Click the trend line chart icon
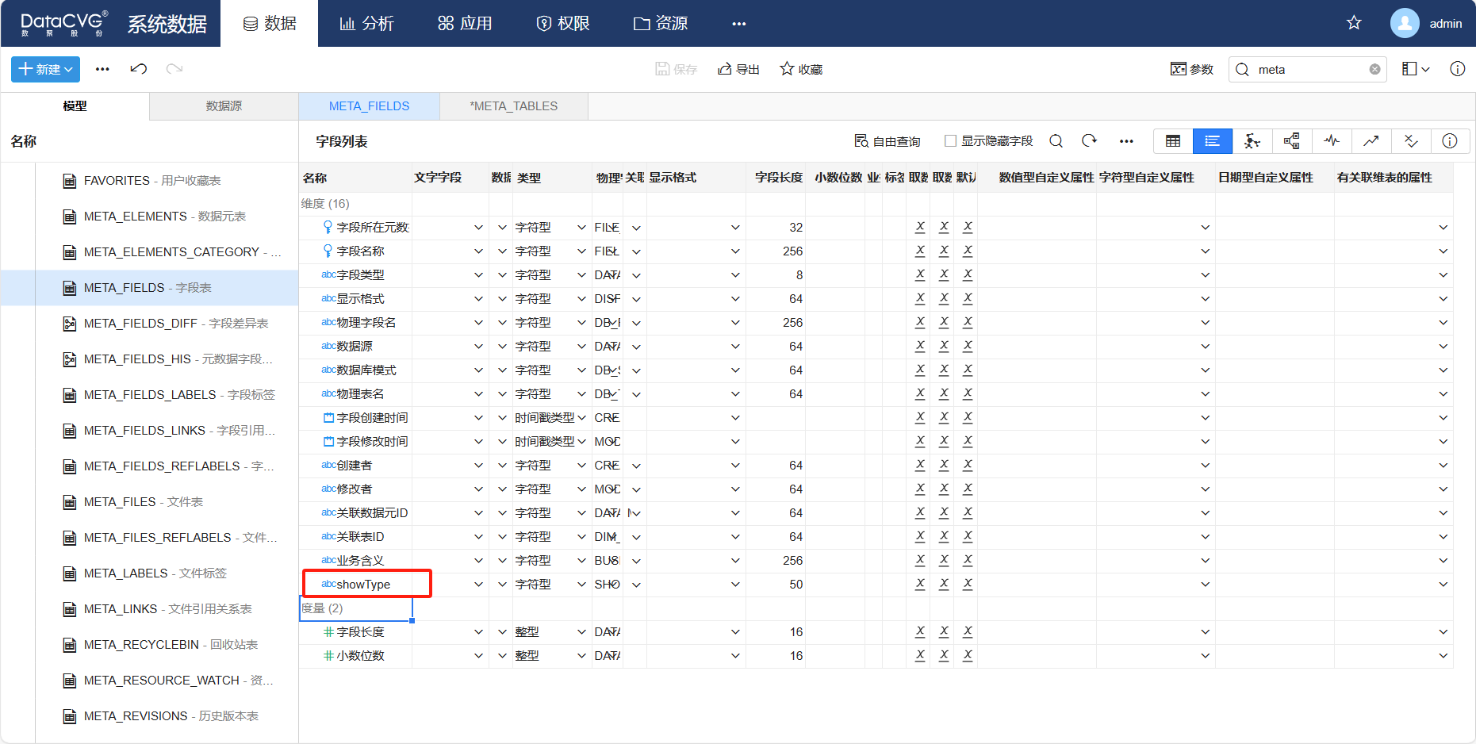Image resolution: width=1476 pixels, height=744 pixels. coord(1371,141)
